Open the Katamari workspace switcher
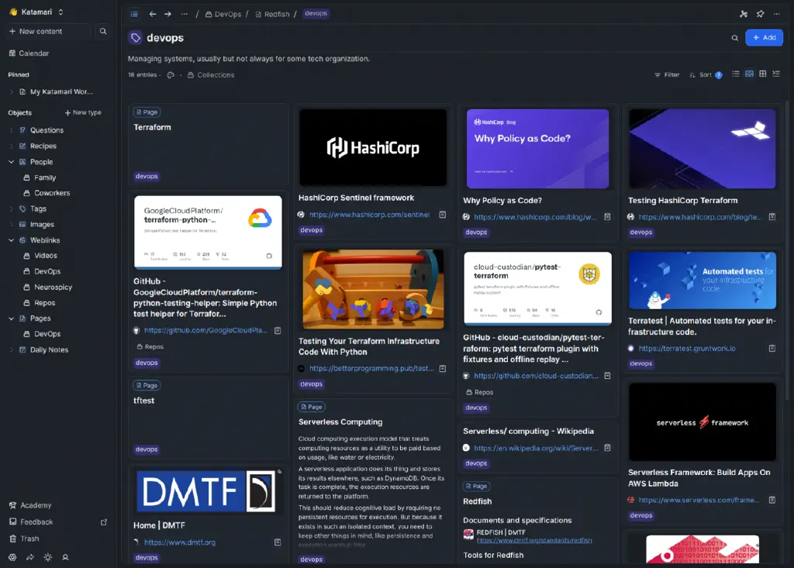The width and height of the screenshot is (794, 568). [x=36, y=12]
